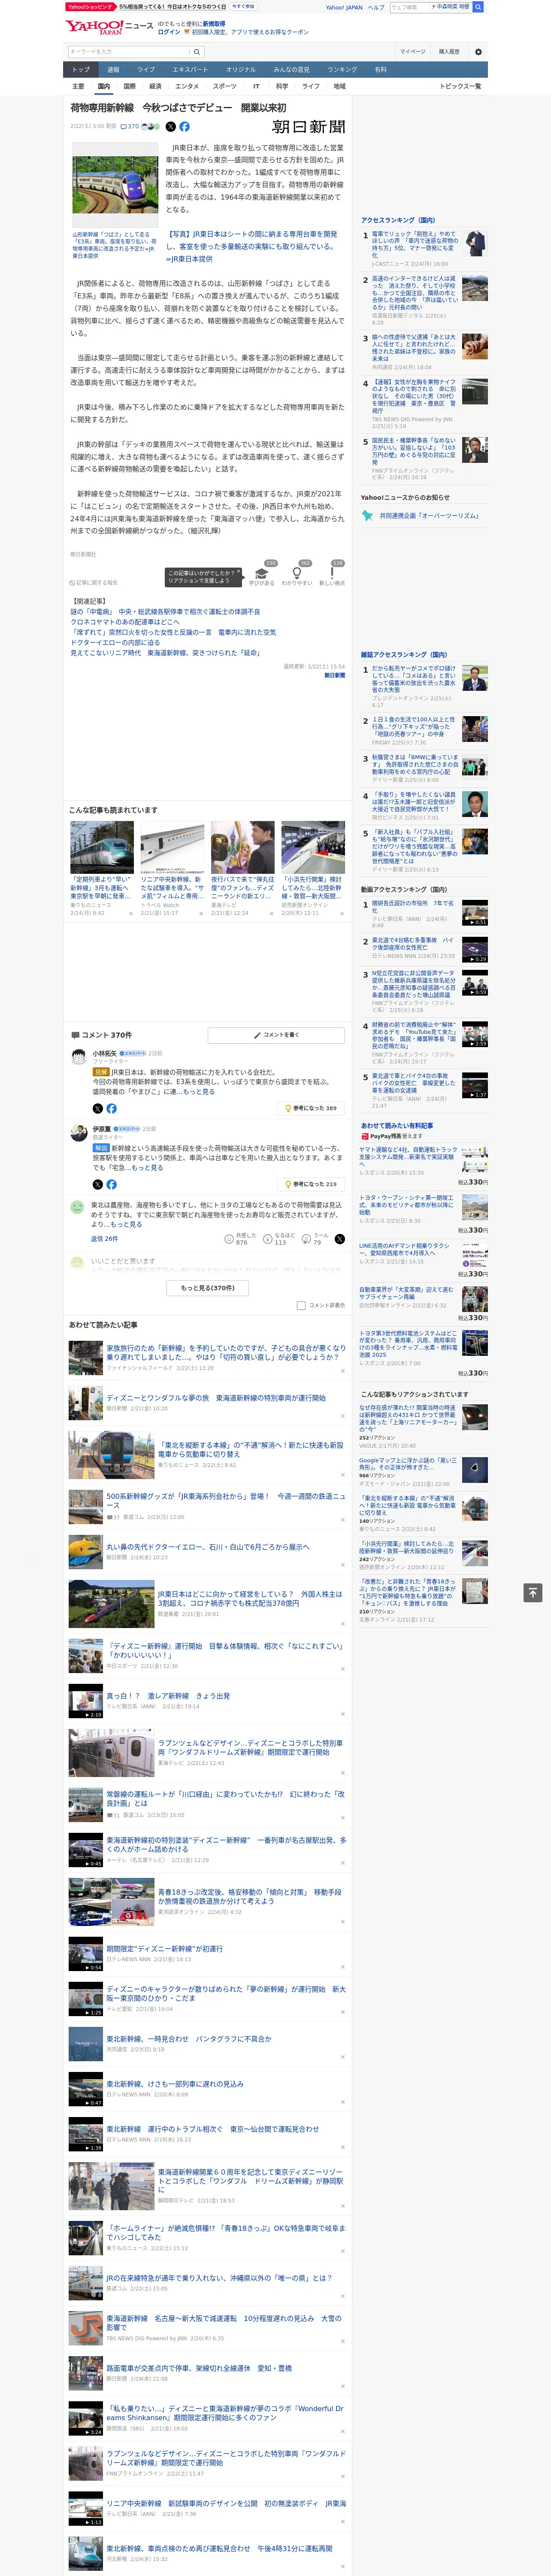
Task: Share the article on Facebook from the headline
Action: click(x=184, y=127)
